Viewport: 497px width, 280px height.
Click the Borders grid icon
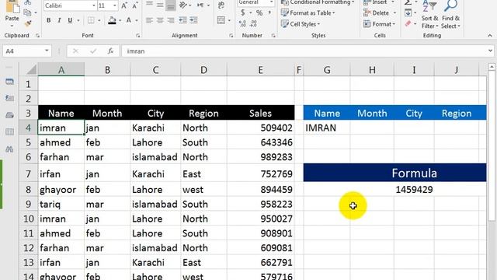point(91,20)
